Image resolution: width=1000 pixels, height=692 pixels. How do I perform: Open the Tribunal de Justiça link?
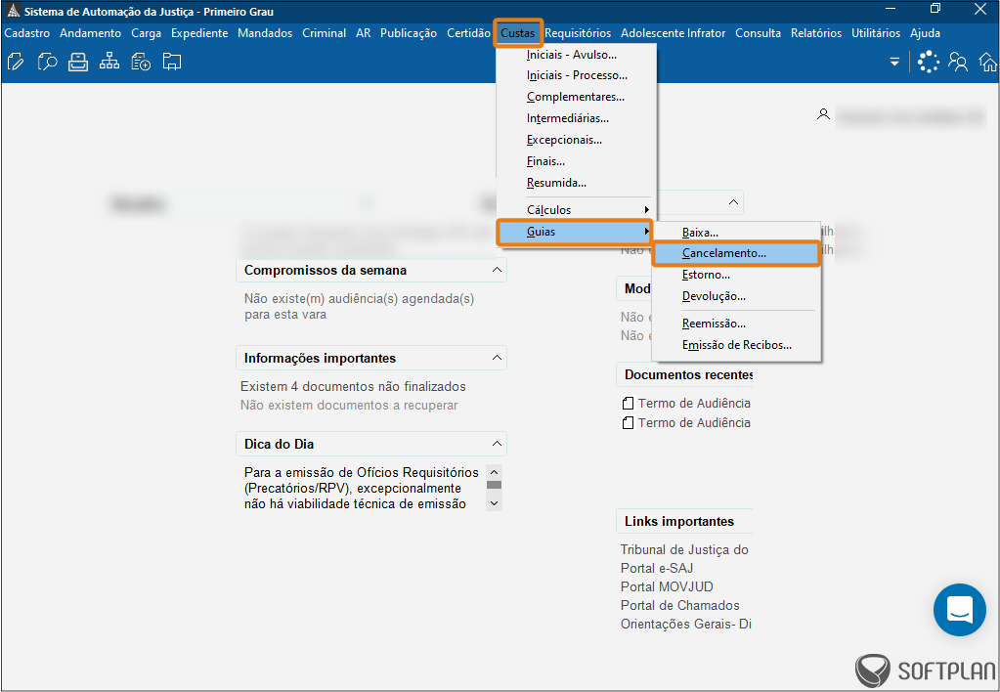(x=684, y=549)
